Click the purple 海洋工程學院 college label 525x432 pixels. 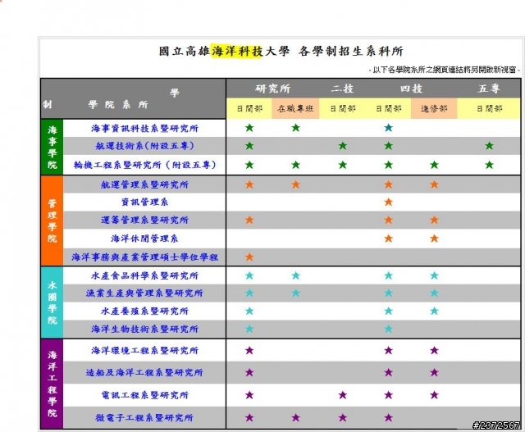coord(52,384)
